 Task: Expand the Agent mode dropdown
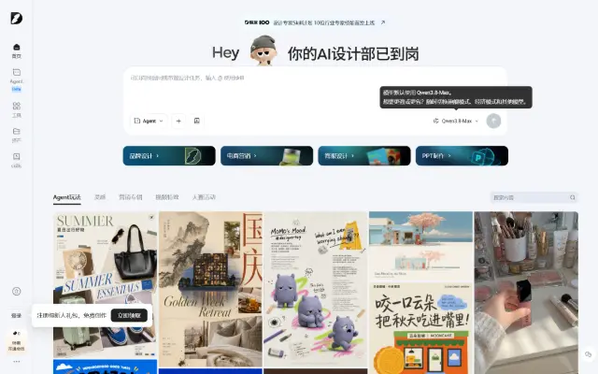tap(149, 121)
